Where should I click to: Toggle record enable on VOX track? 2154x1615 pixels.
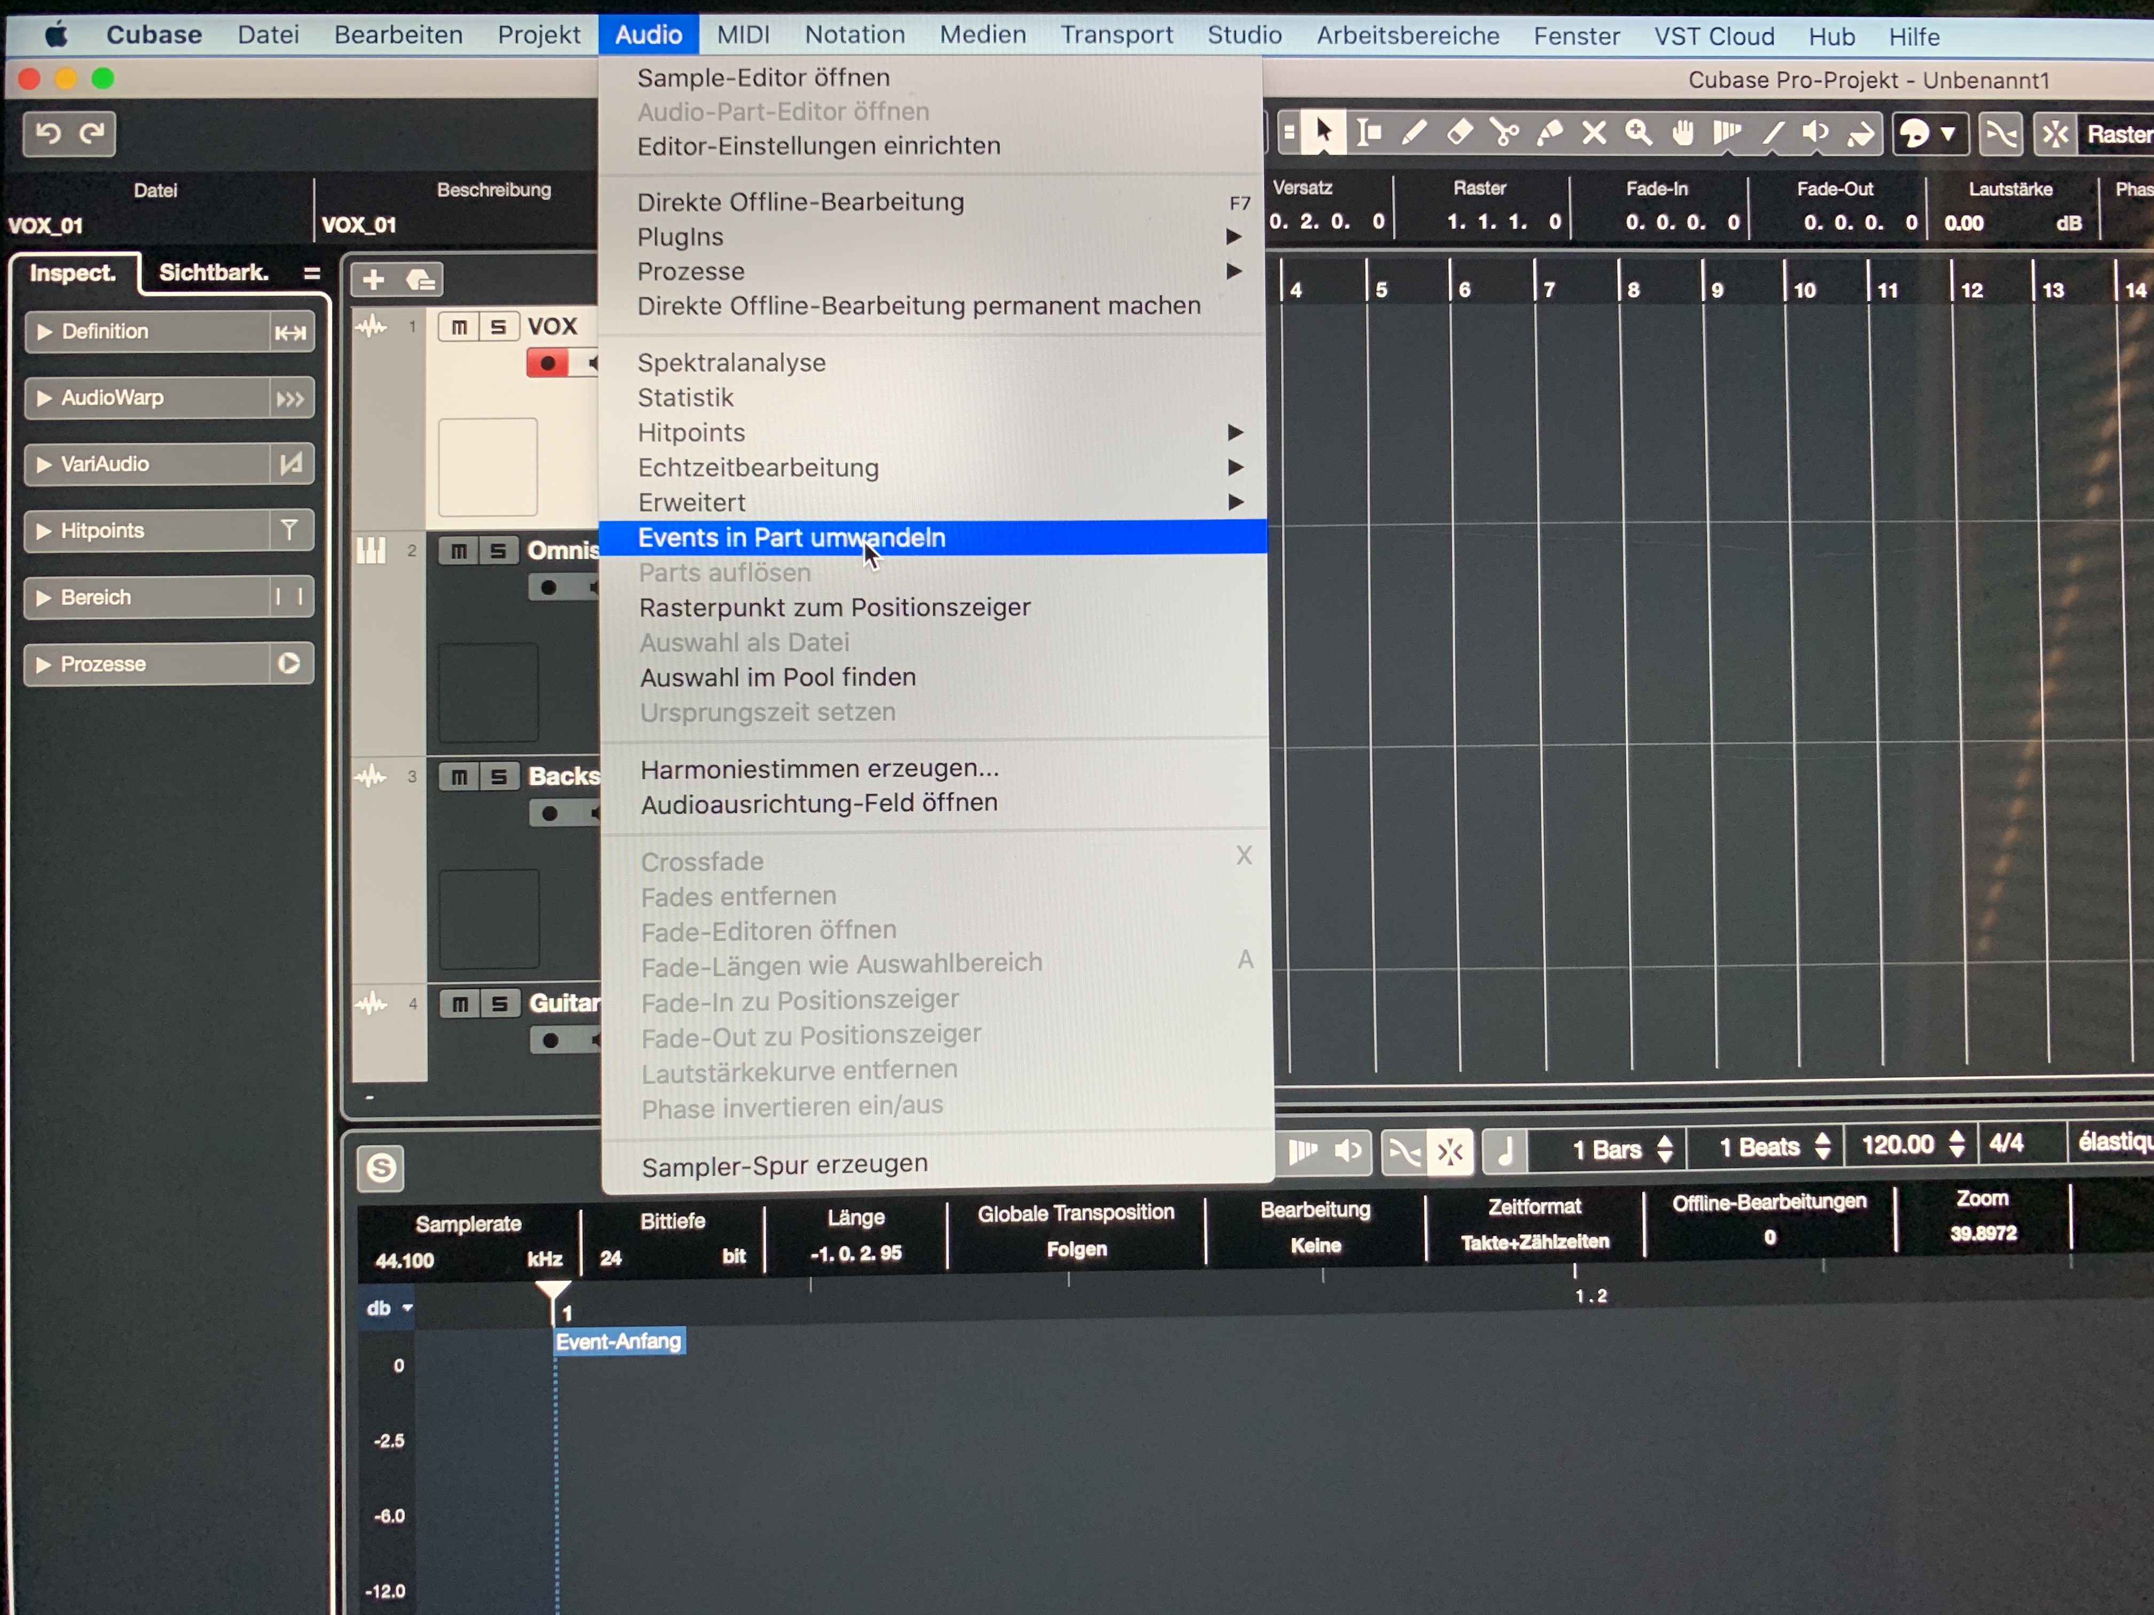coord(547,364)
